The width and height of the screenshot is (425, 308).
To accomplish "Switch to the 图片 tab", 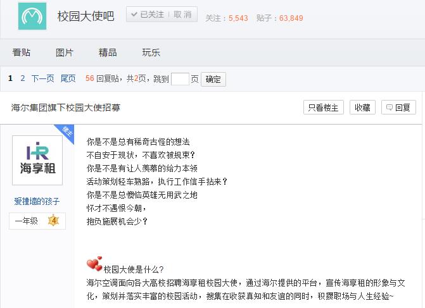I will [x=65, y=52].
